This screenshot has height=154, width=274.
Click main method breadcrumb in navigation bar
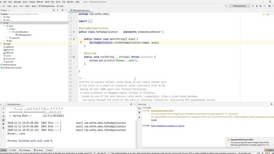[x=60, y=6]
